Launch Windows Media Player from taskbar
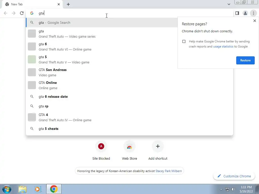The height and width of the screenshot is (194, 259). click(38, 189)
